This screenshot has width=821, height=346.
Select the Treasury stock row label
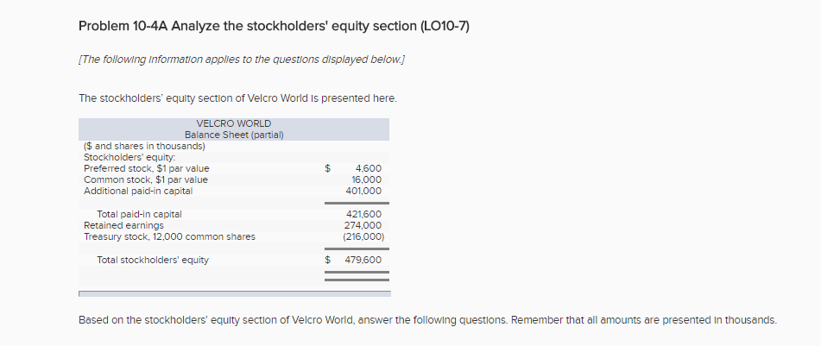point(170,236)
